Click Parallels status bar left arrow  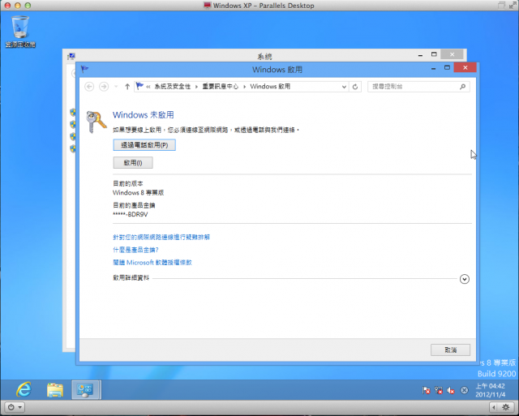click(494, 407)
